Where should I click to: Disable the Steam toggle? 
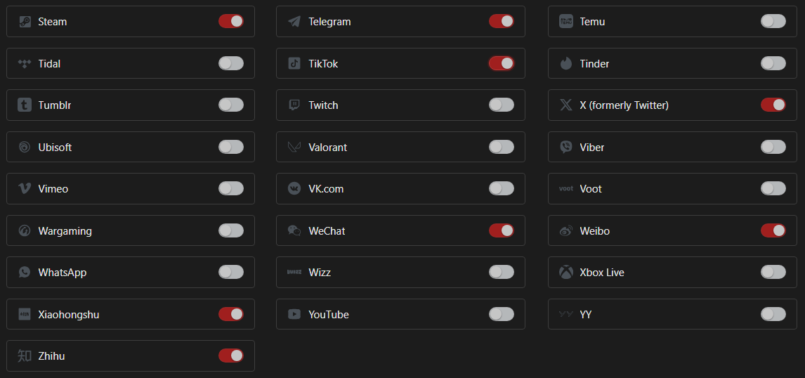231,21
